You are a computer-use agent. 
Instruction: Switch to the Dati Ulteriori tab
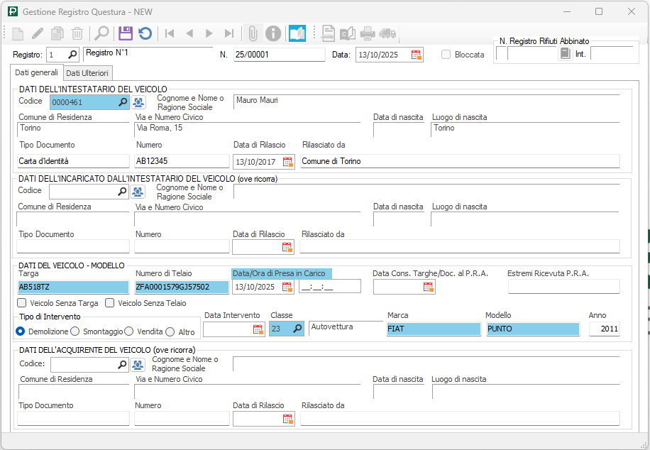coord(87,73)
